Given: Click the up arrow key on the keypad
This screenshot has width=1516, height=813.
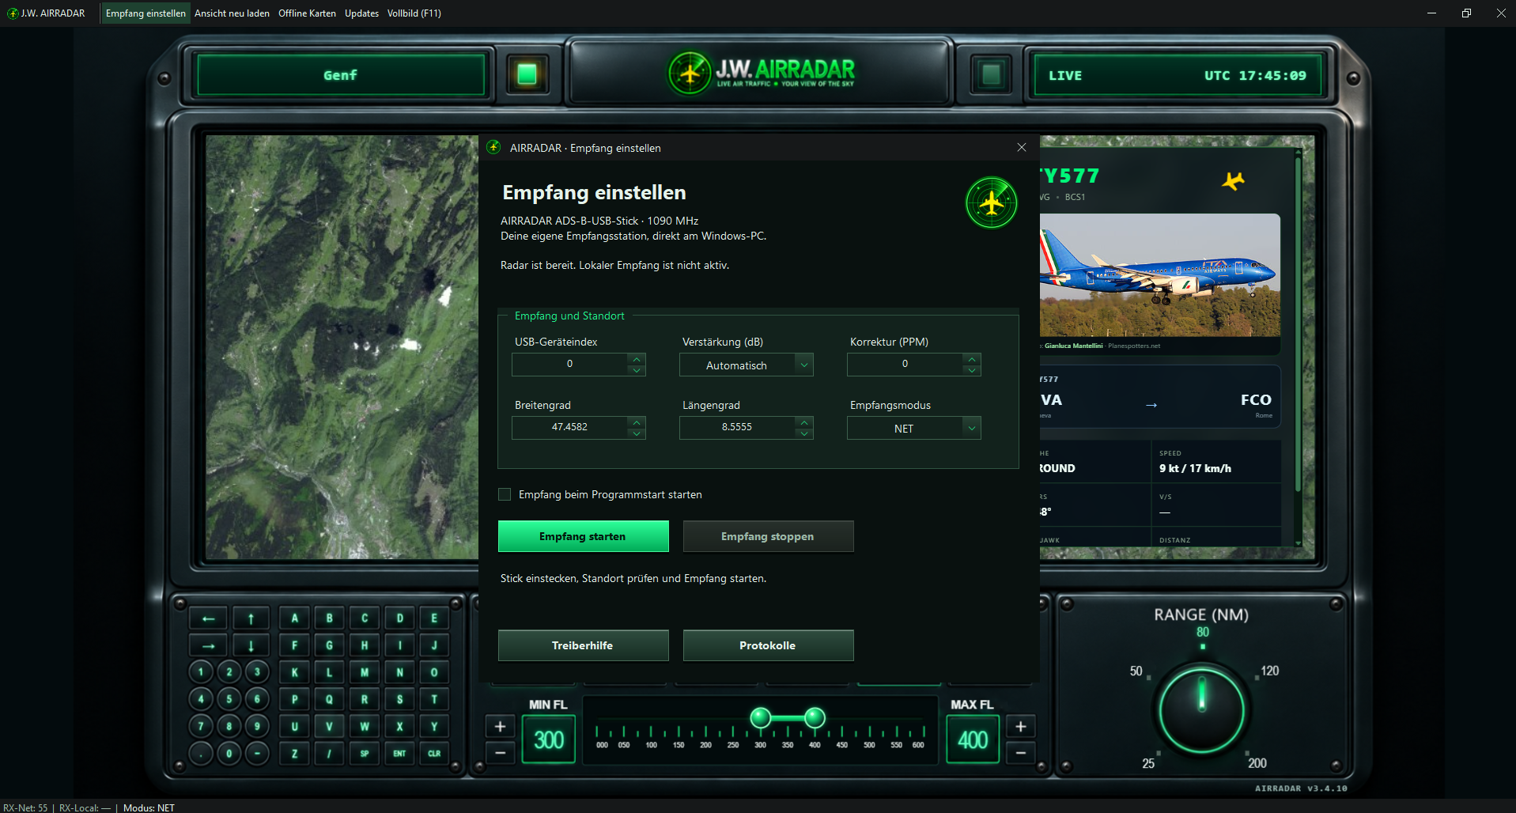Looking at the screenshot, I should (x=251, y=618).
